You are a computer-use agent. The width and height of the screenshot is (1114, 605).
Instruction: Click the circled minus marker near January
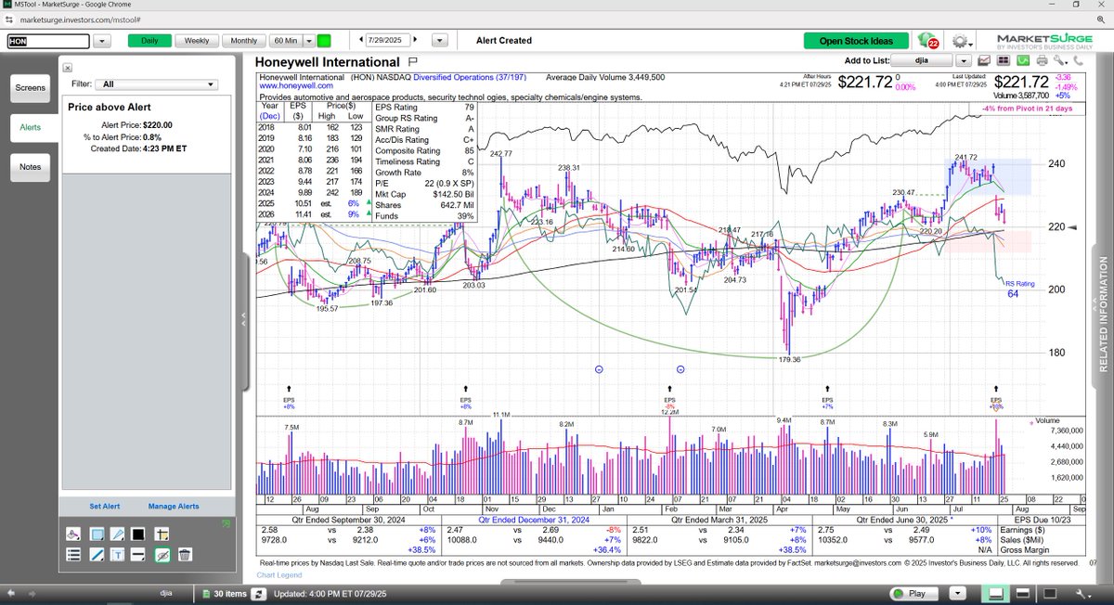click(x=599, y=368)
